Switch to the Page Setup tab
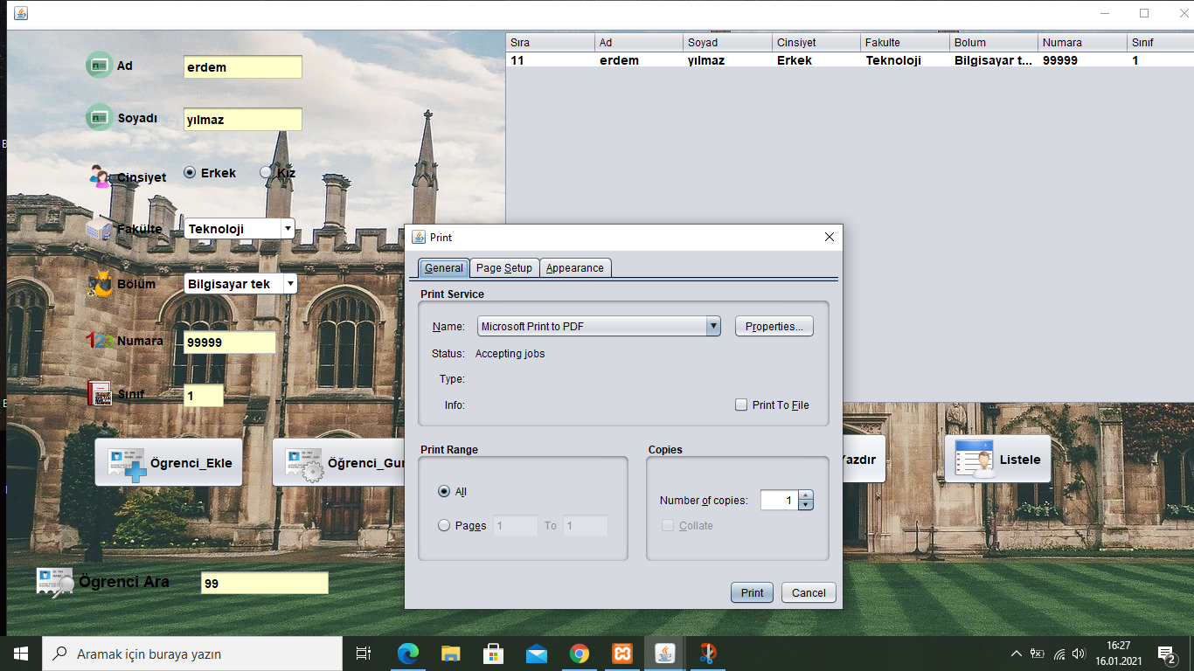Image resolution: width=1194 pixels, height=671 pixels. tap(504, 268)
